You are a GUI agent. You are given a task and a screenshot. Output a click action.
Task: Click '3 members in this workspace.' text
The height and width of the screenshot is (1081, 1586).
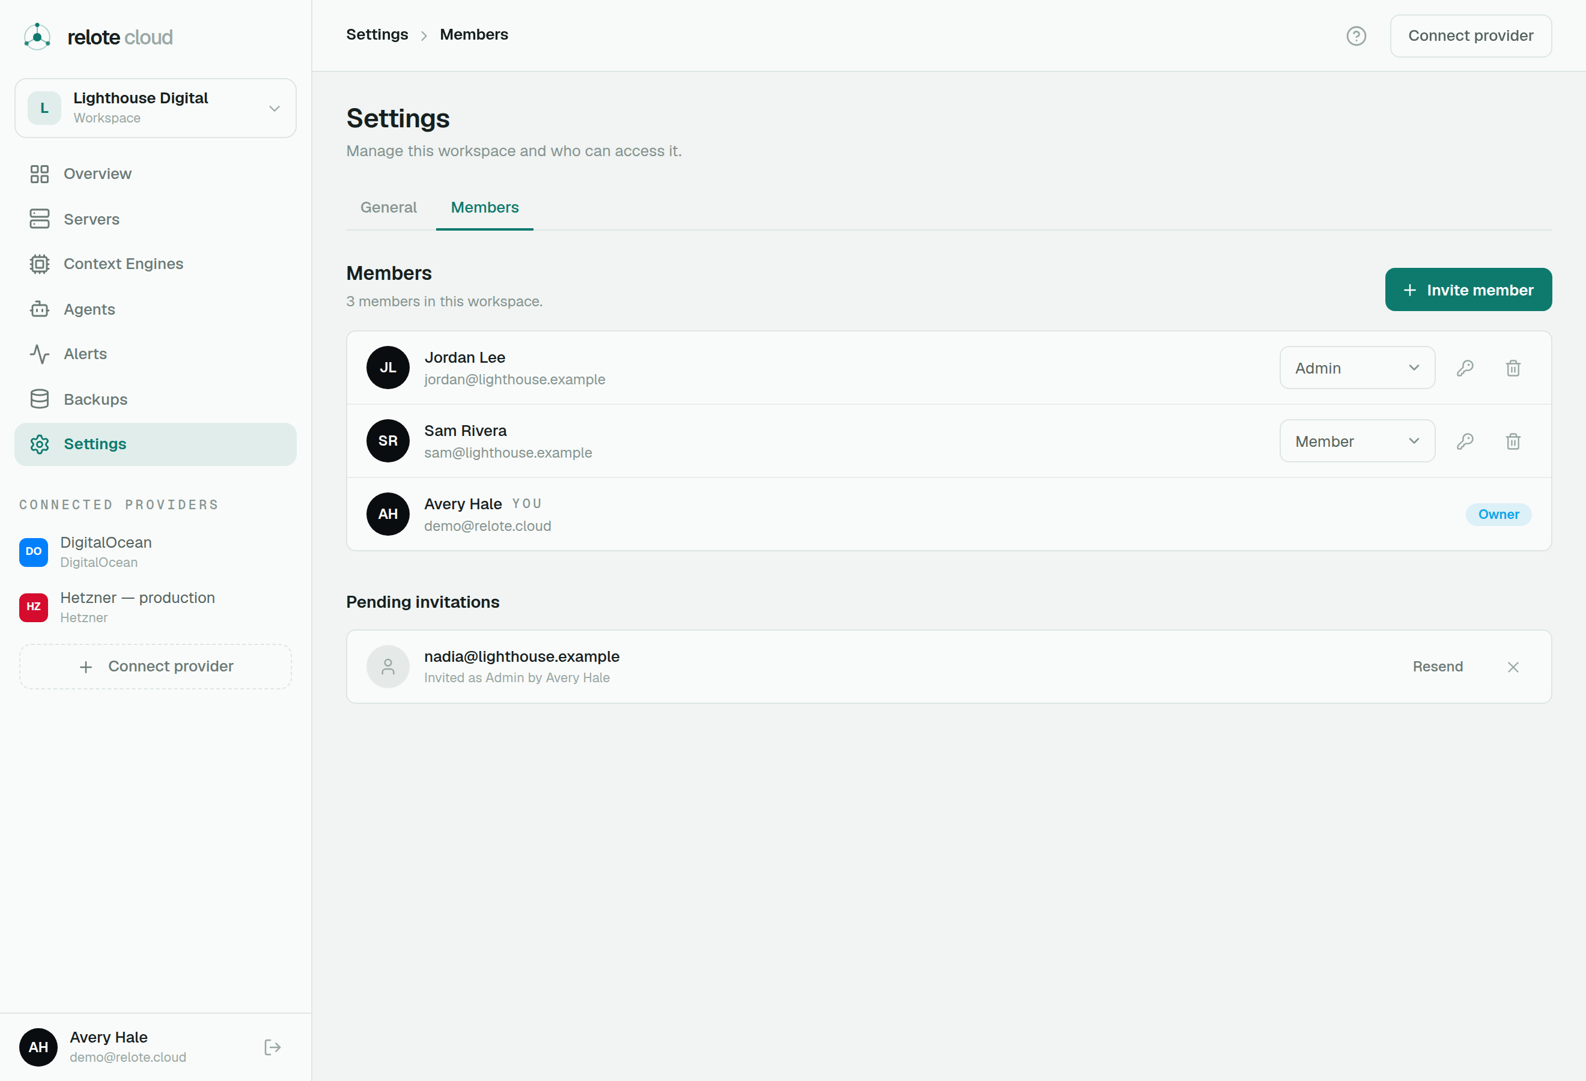pyautogui.click(x=445, y=301)
